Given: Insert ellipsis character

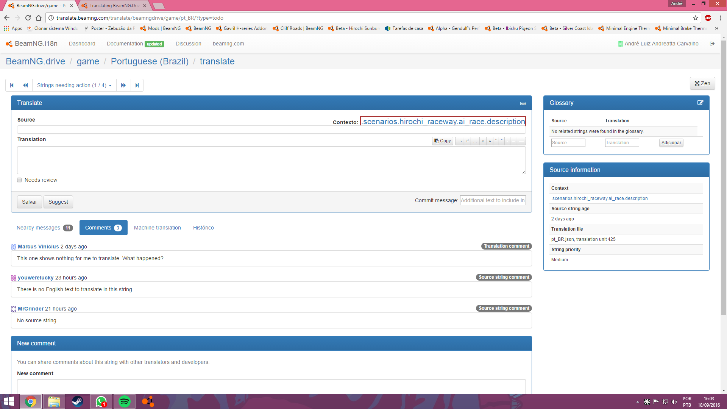Looking at the screenshot, I should point(475,141).
